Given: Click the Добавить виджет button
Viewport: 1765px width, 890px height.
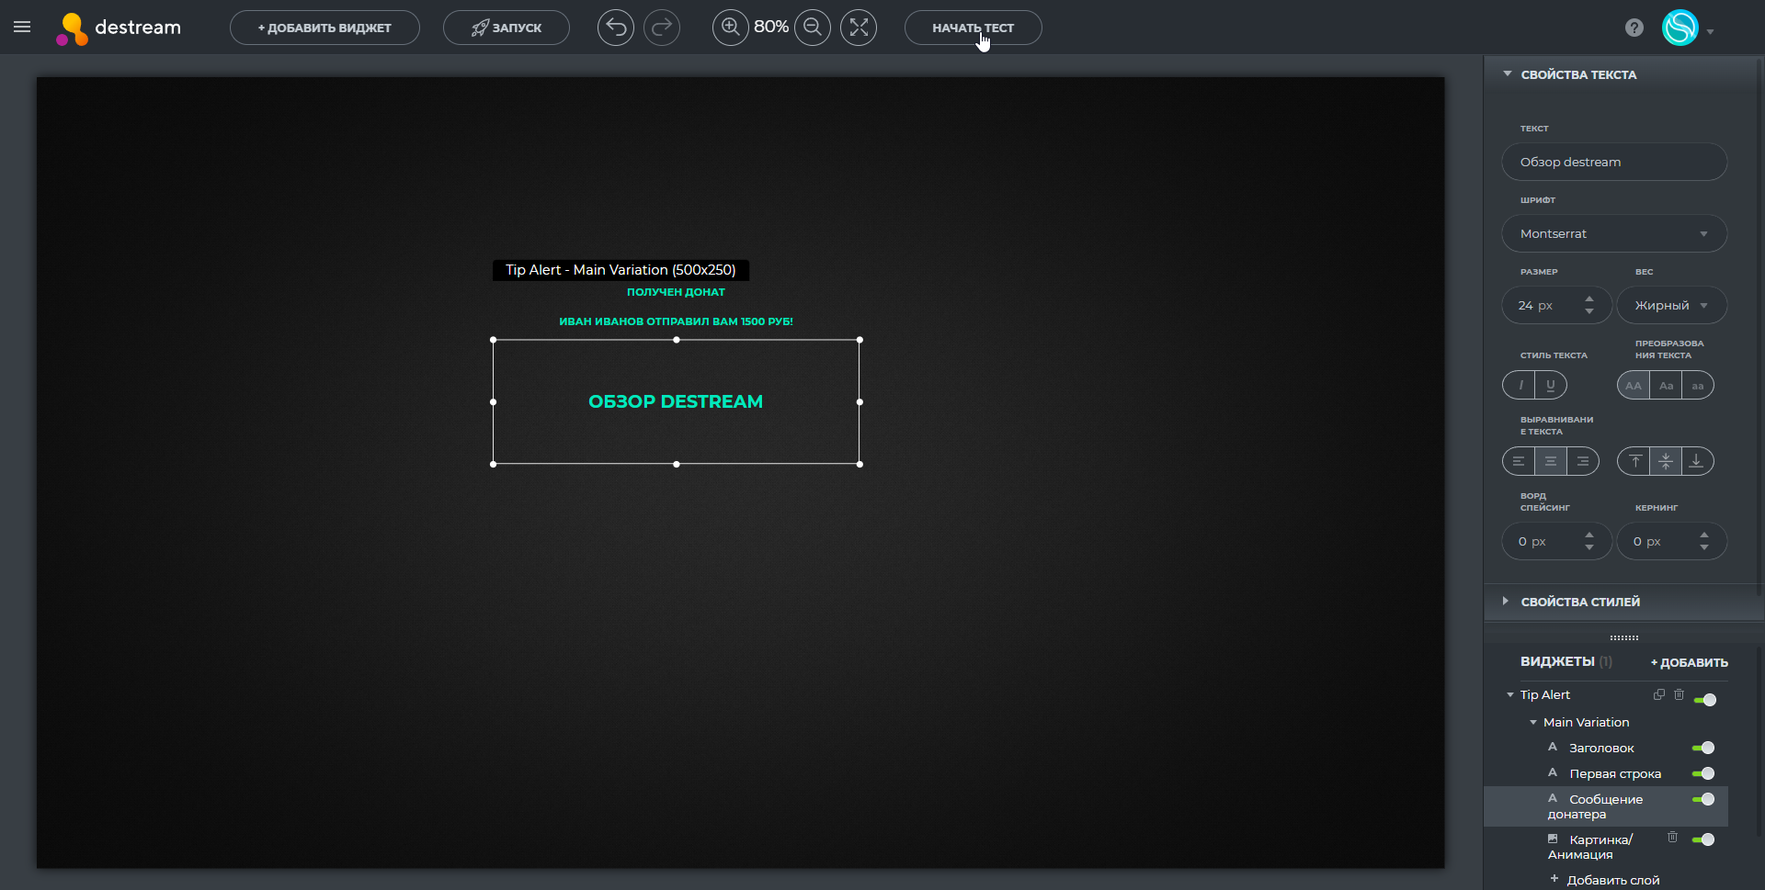Looking at the screenshot, I should click(x=325, y=28).
